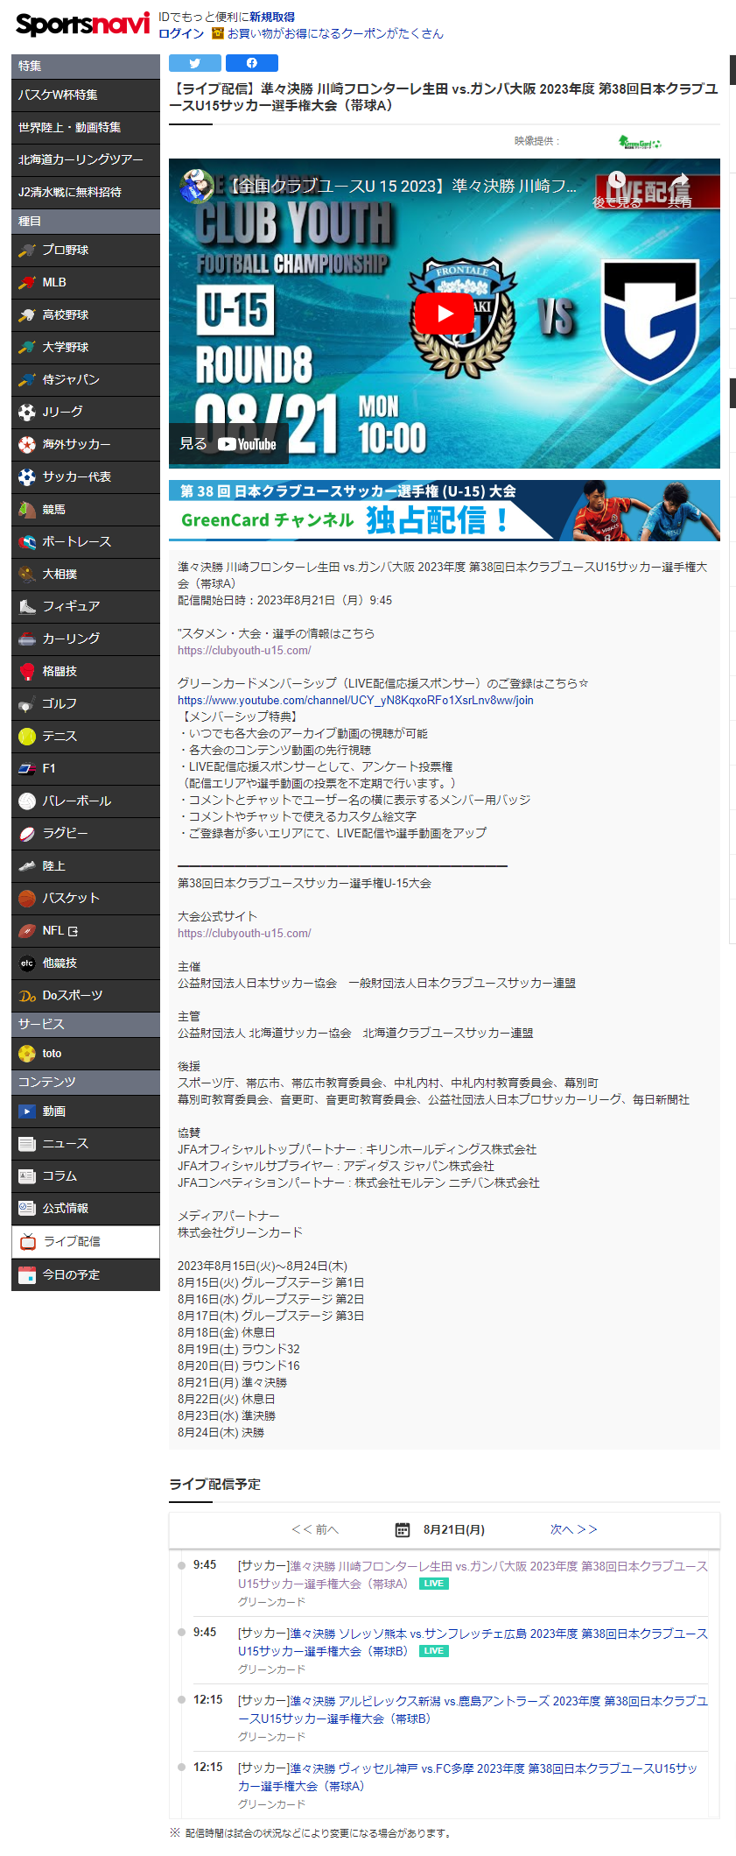Open フィギュア skate icon
This screenshot has height=1856, width=736.
(x=27, y=606)
